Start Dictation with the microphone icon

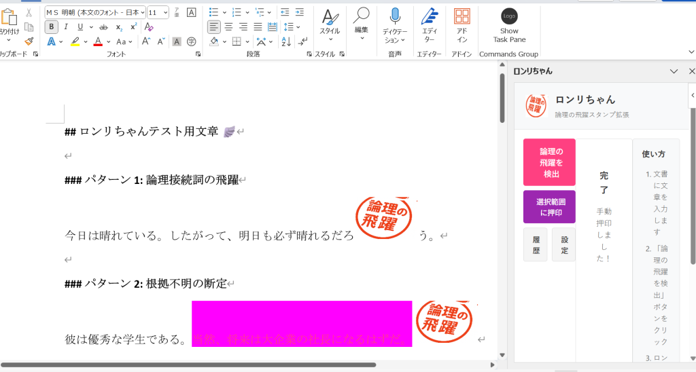tap(395, 16)
